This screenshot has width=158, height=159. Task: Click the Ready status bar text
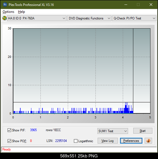6,150
